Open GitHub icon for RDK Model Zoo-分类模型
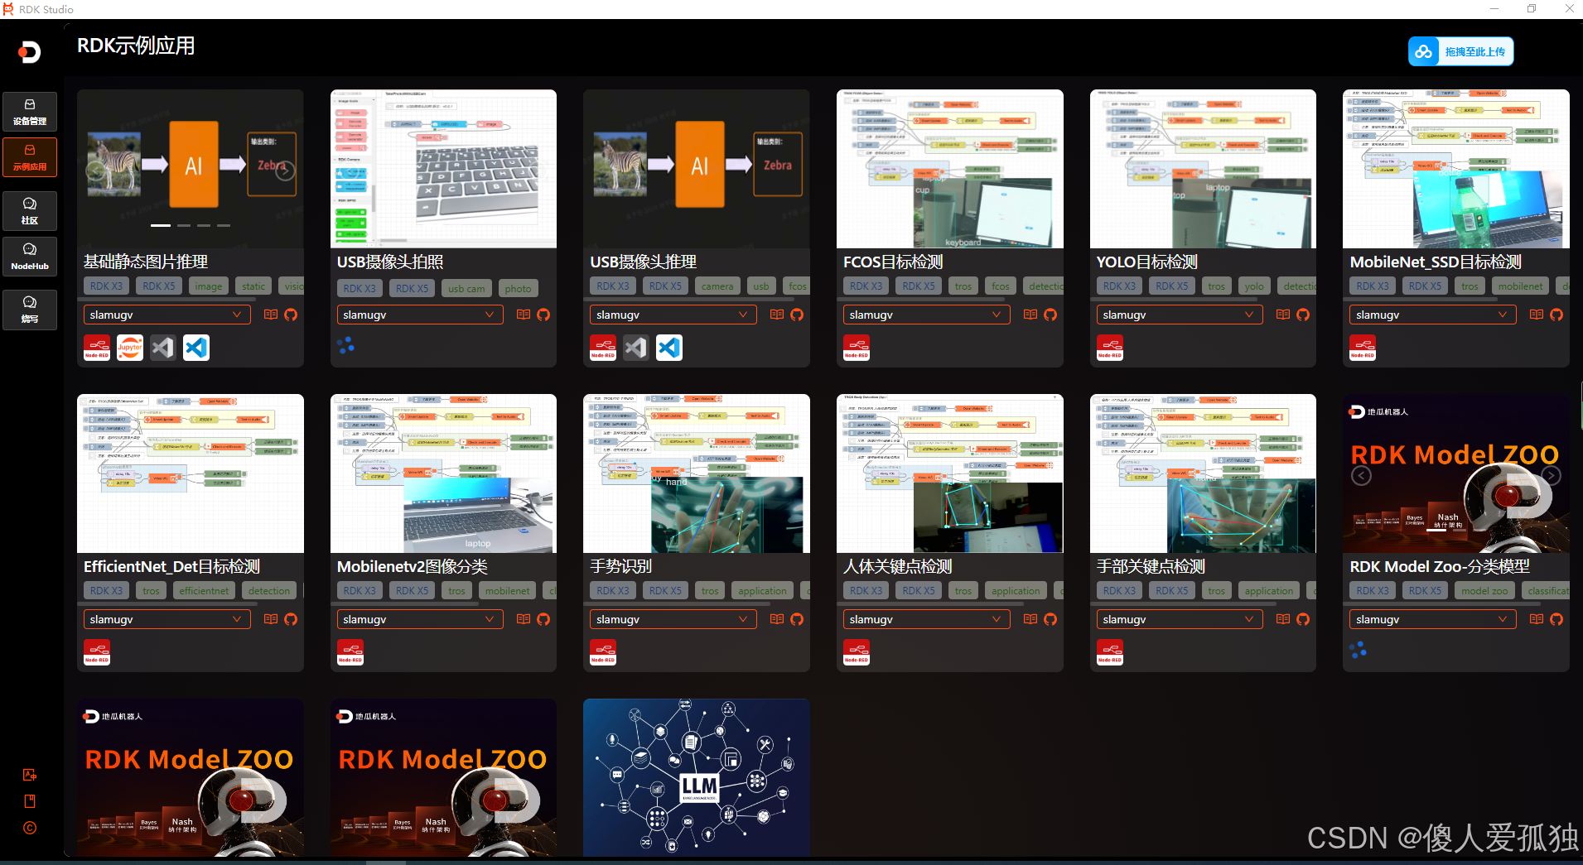Screen dimensions: 1583x865 point(1556,619)
